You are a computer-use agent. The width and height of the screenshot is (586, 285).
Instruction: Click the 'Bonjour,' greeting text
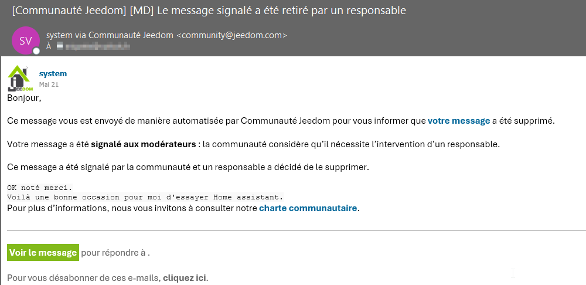[24, 98]
